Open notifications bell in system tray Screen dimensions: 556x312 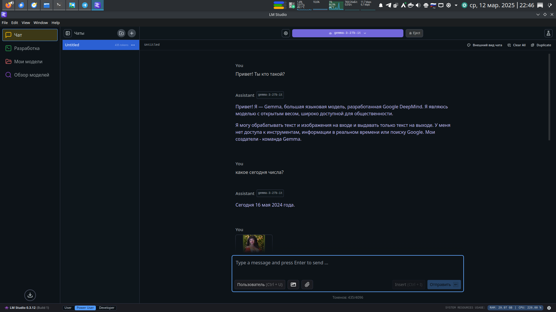(381, 5)
